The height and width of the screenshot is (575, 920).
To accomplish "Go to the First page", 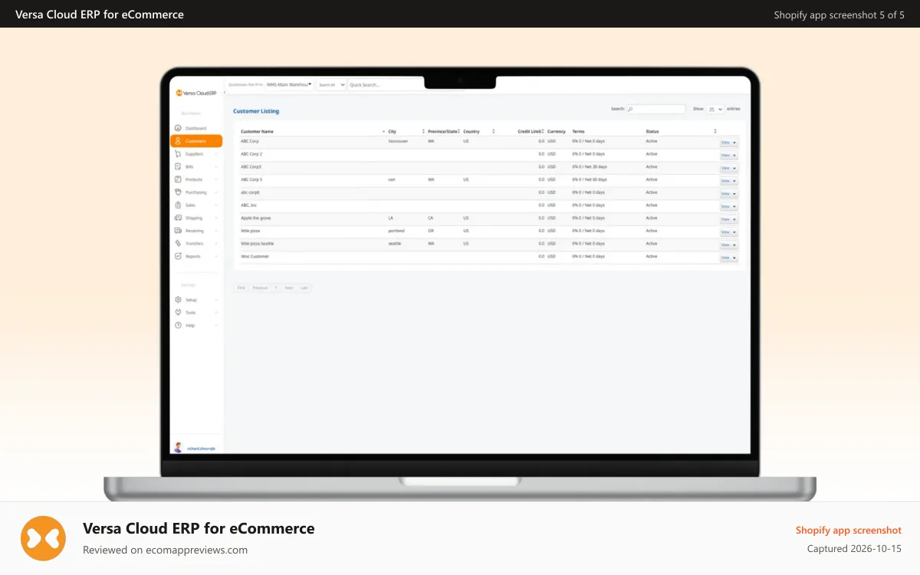I will click(241, 287).
